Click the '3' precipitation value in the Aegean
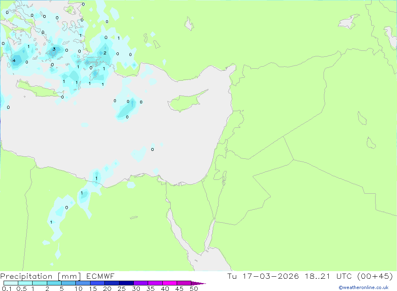The height and width of the screenshot is (291, 397). (x=54, y=49)
